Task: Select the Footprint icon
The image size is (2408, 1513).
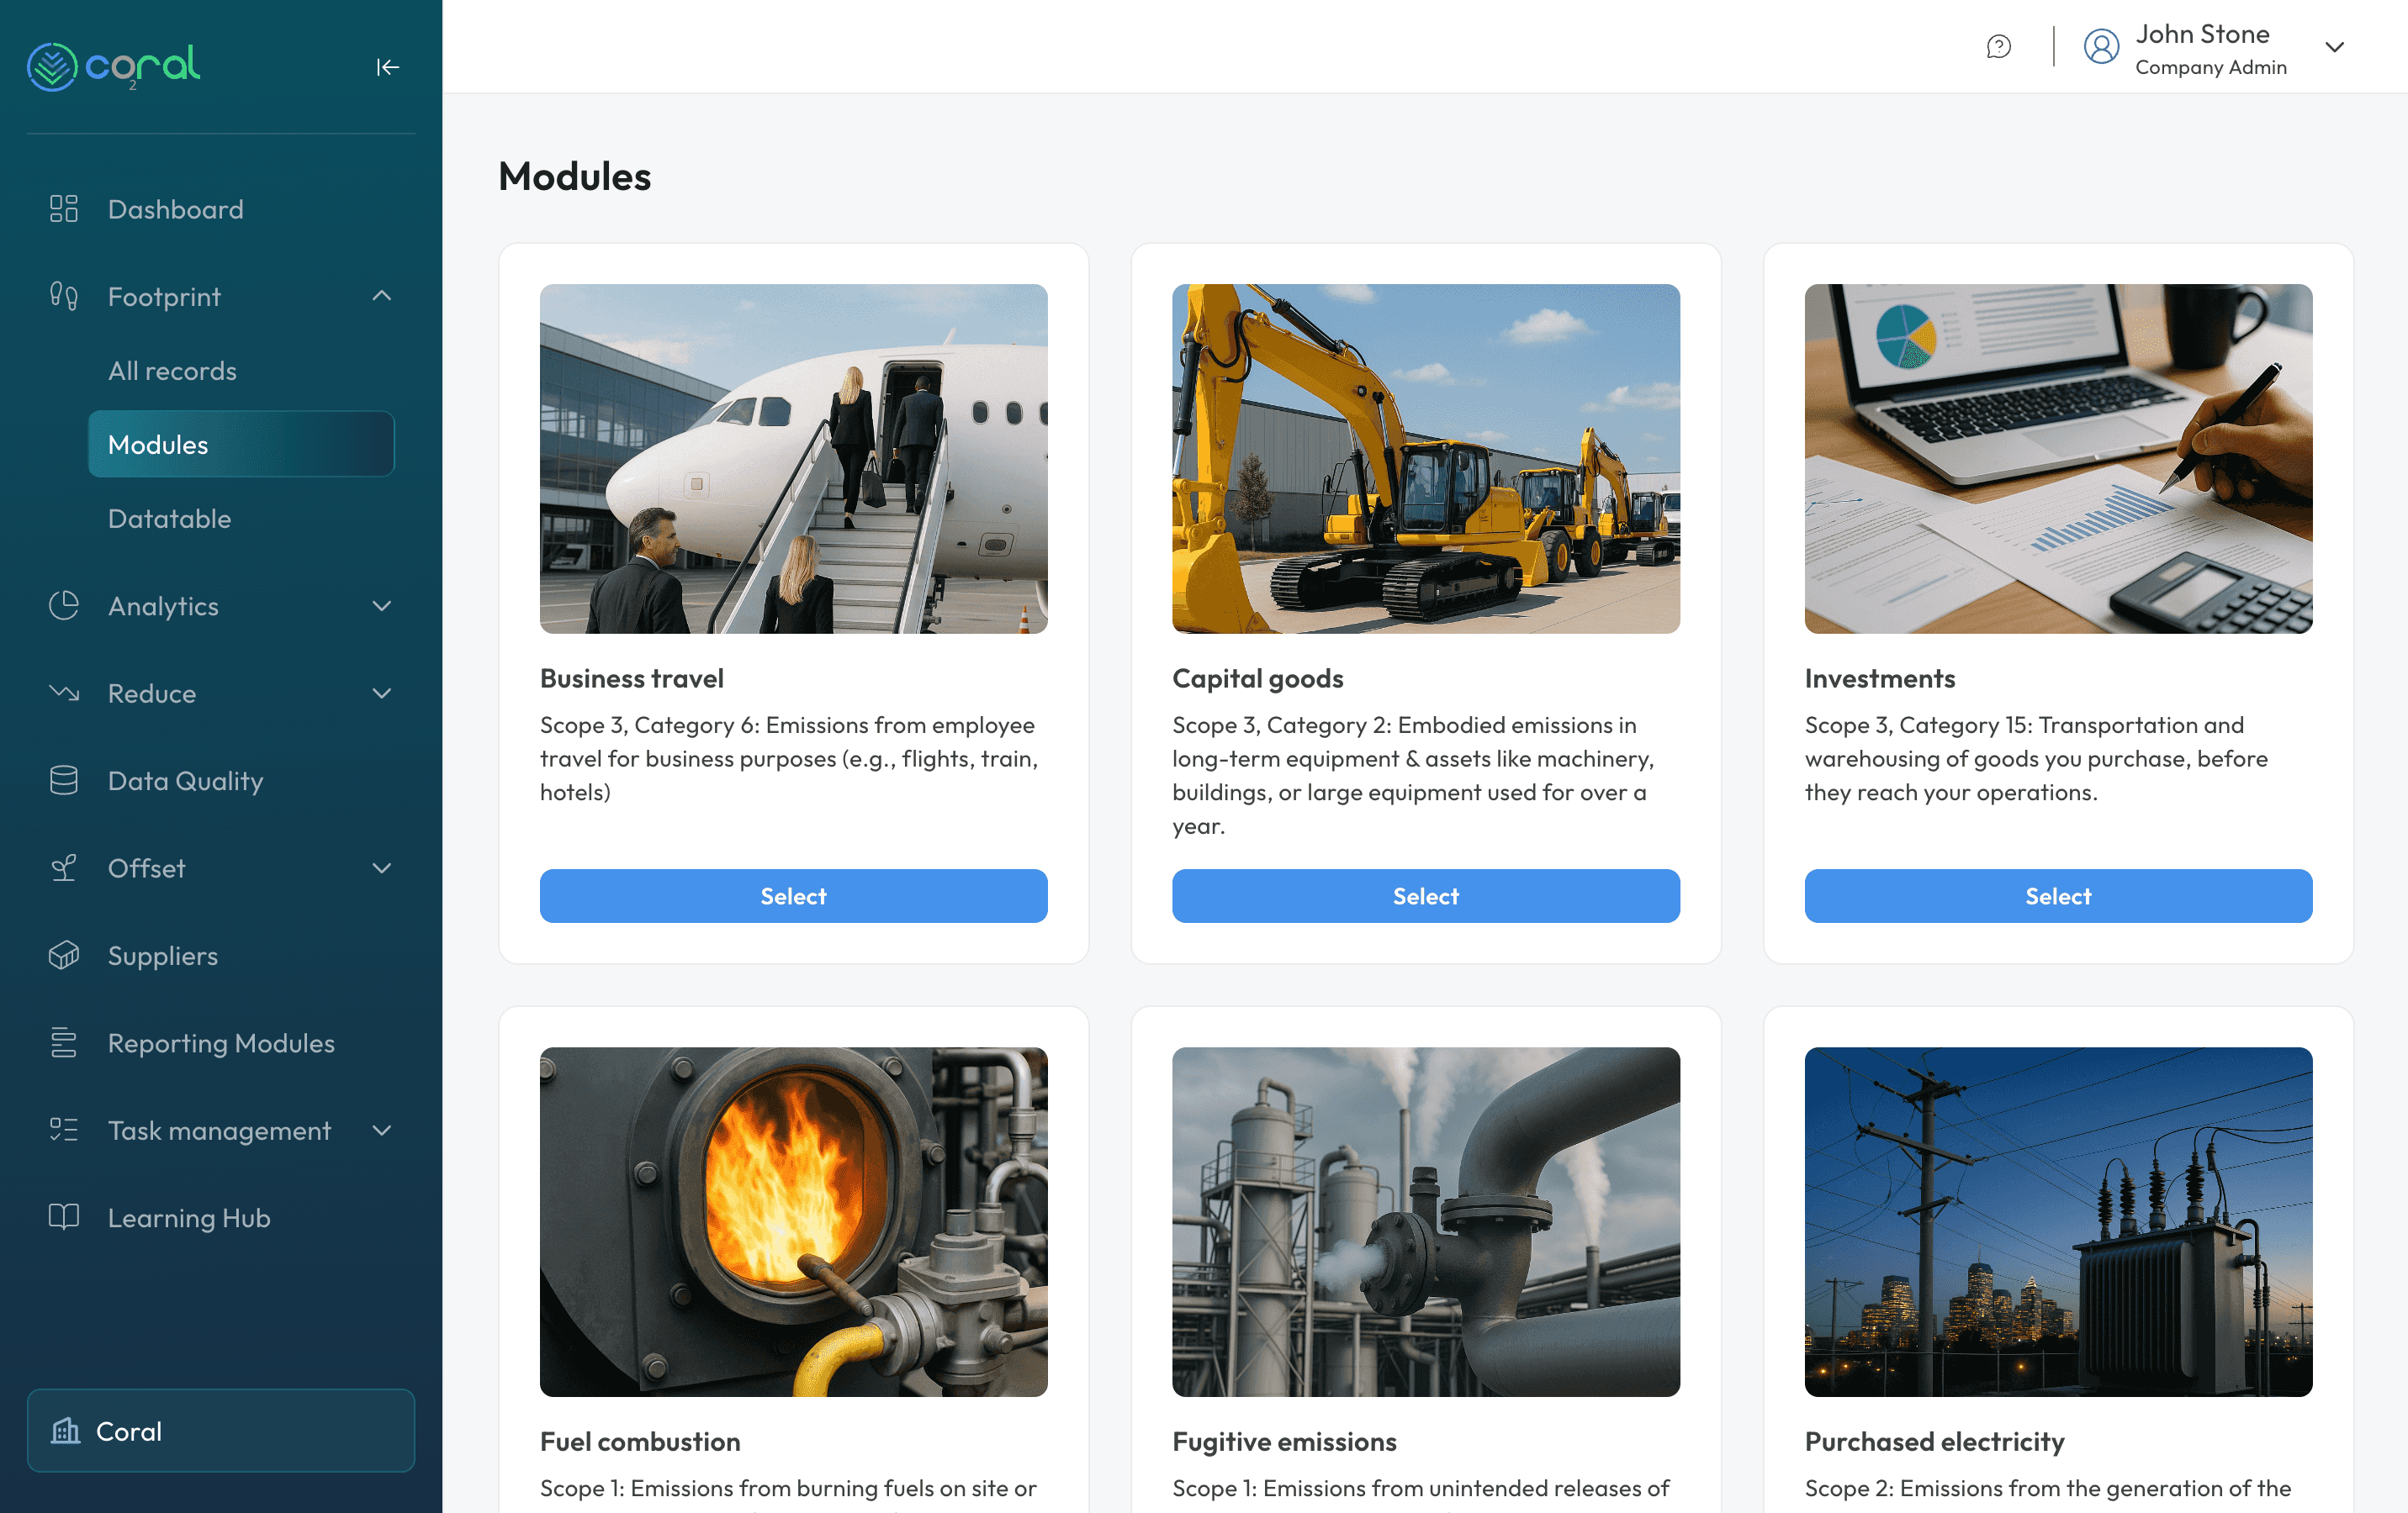Action: pyautogui.click(x=63, y=296)
